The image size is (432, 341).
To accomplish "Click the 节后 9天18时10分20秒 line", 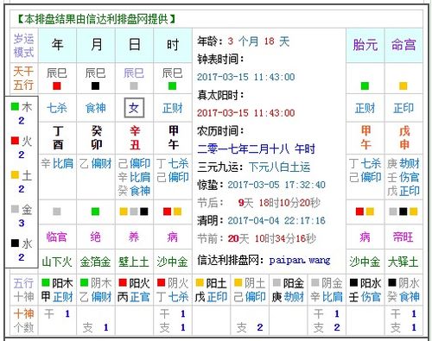I will coord(258,203).
